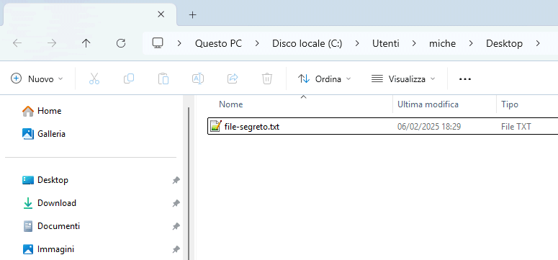Click the Cut scissors icon
The width and height of the screenshot is (558, 260).
(94, 79)
